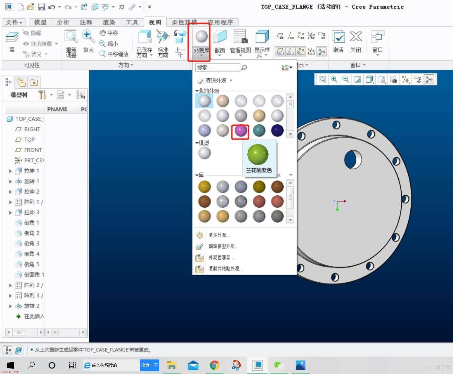Click 外观管理器... appearance manager entry
Screen dimensions: 453x374
(221, 258)
